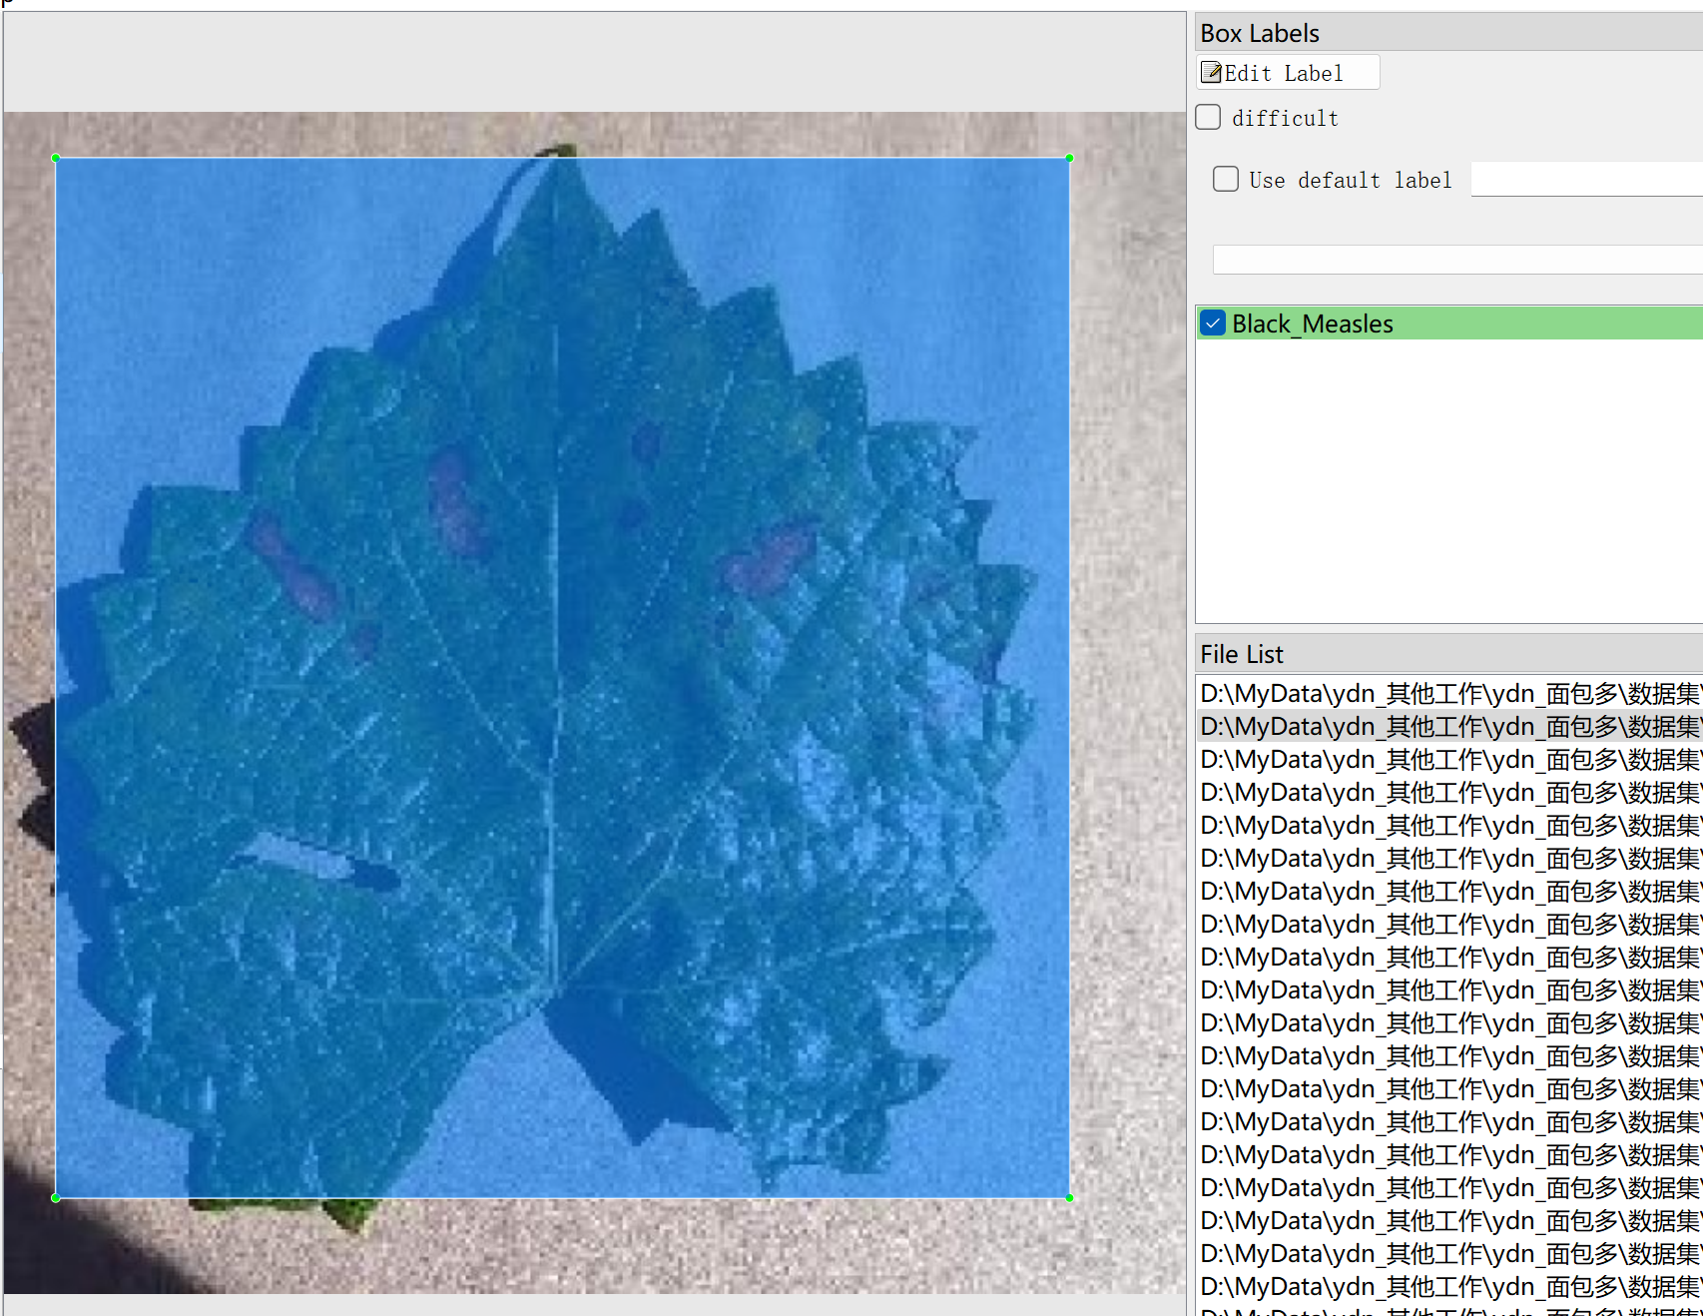The height and width of the screenshot is (1316, 1703).
Task: Grab the bounding box top-left green vertex
Action: point(56,158)
